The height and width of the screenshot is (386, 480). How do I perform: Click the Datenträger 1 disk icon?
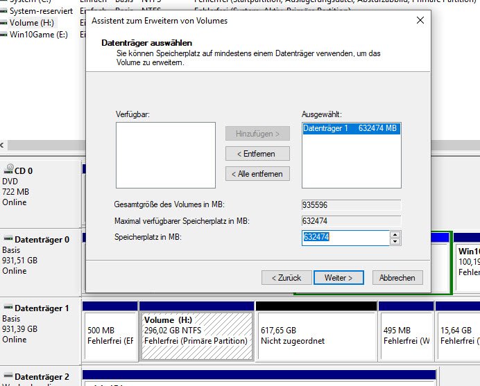pyautogui.click(x=8, y=307)
